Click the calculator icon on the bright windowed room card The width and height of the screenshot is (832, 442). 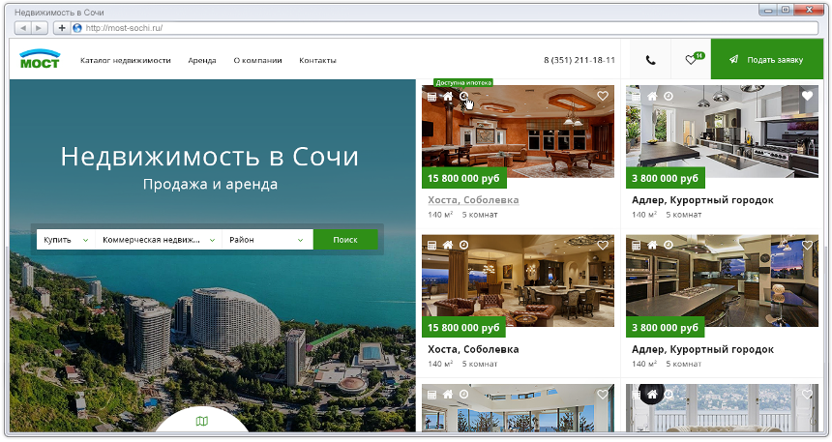click(431, 395)
